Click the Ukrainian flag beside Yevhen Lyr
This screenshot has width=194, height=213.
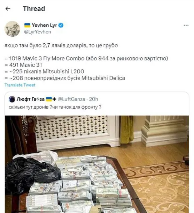28,25
